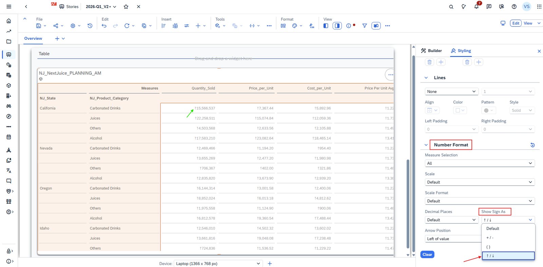Undo the last action
Image resolution: width=543 pixels, height=267 pixels.
click(104, 26)
